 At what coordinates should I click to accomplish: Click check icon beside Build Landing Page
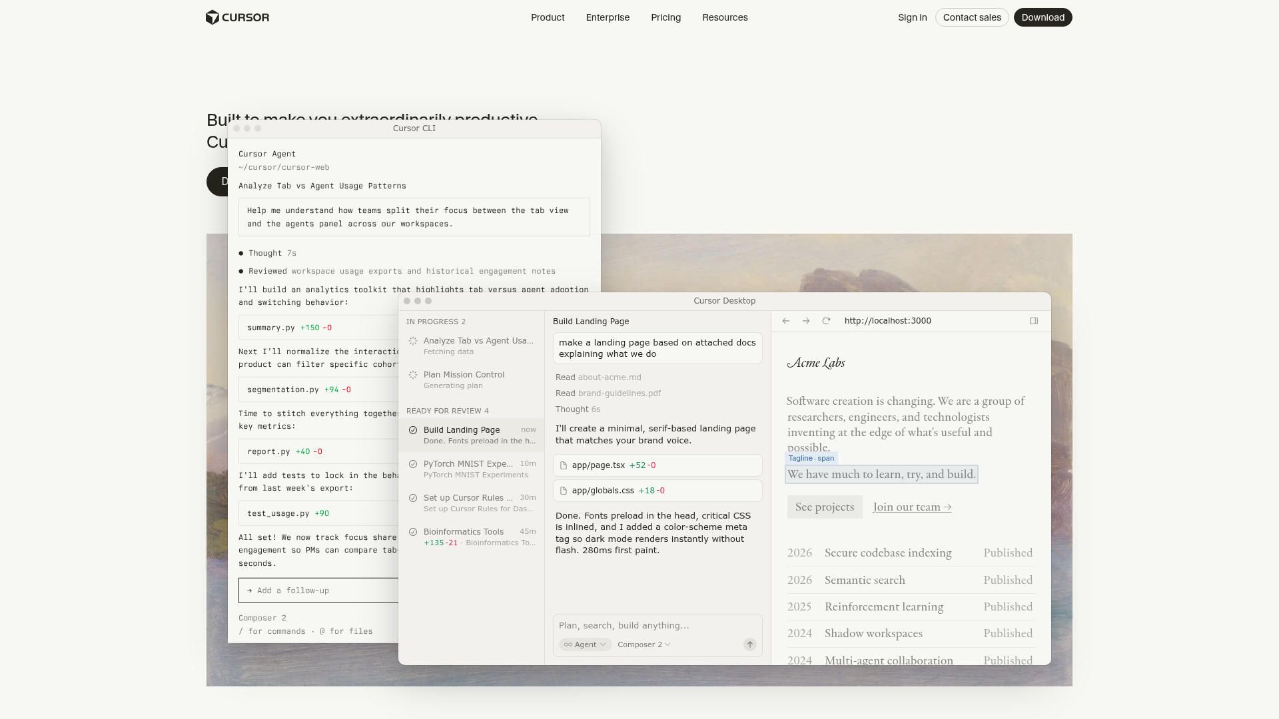coord(413,430)
